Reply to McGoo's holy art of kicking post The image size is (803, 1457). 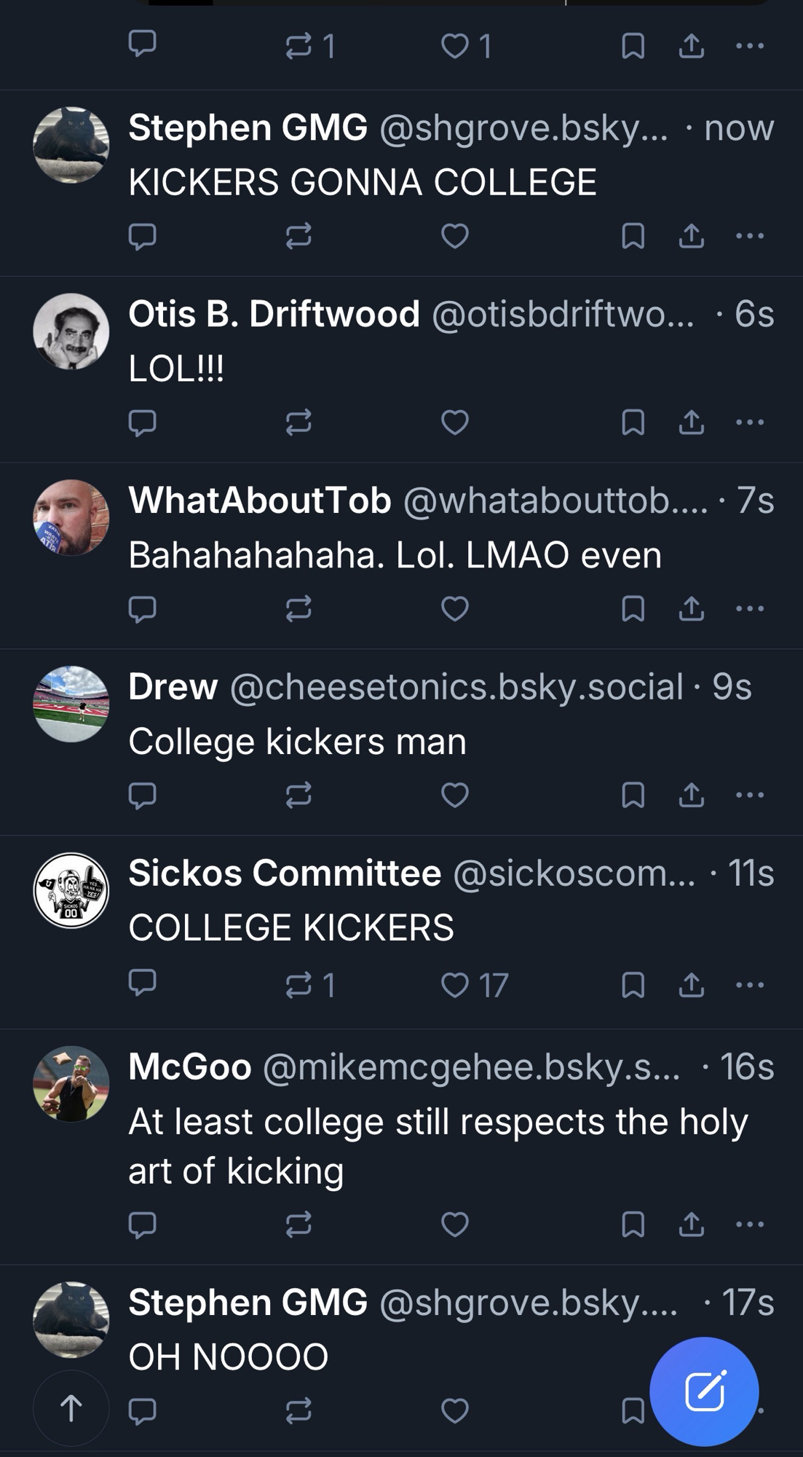(x=142, y=1224)
